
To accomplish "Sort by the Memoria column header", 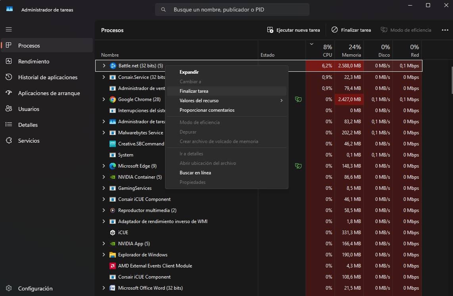I will click(349, 51).
